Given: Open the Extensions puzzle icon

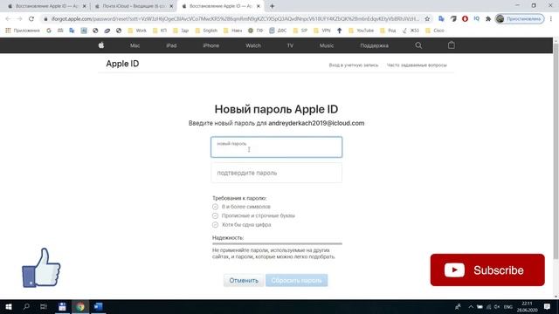Looking at the screenshot, I should 488,18.
